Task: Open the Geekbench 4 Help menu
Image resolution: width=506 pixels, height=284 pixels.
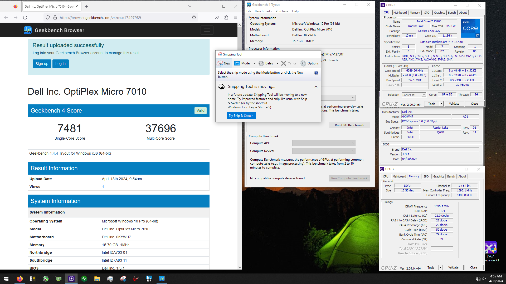Action: pos(295,11)
